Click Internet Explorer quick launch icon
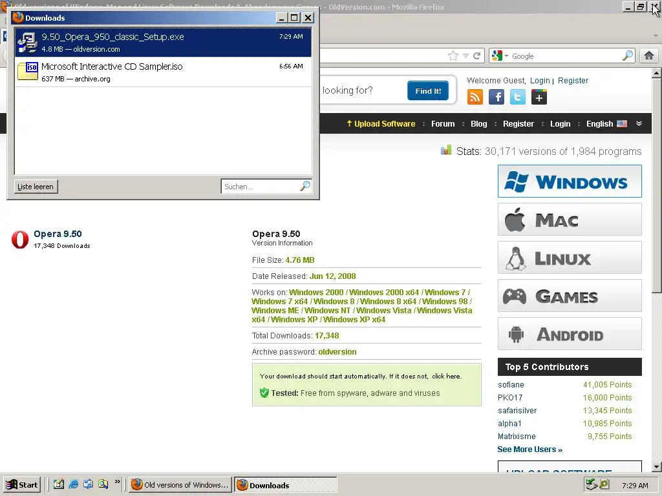Viewport: 662px width, 496px height. pyautogui.click(x=74, y=484)
